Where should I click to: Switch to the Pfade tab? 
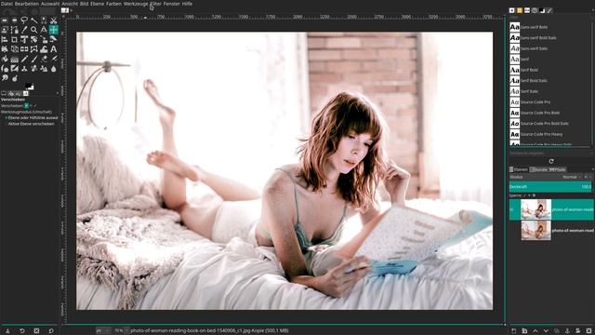[558, 169]
